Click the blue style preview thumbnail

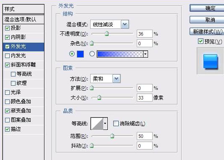[211, 61]
